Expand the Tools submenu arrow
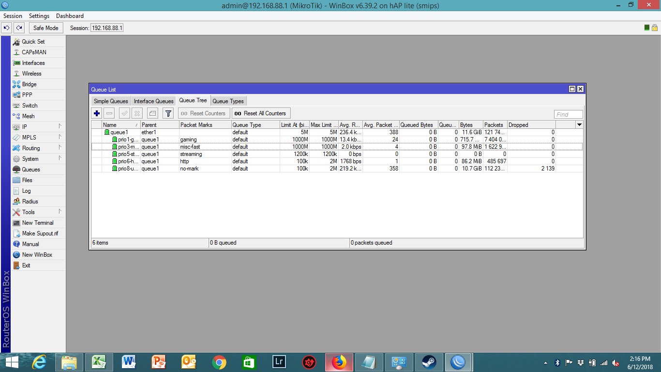Image resolution: width=661 pixels, height=372 pixels. pos(60,212)
